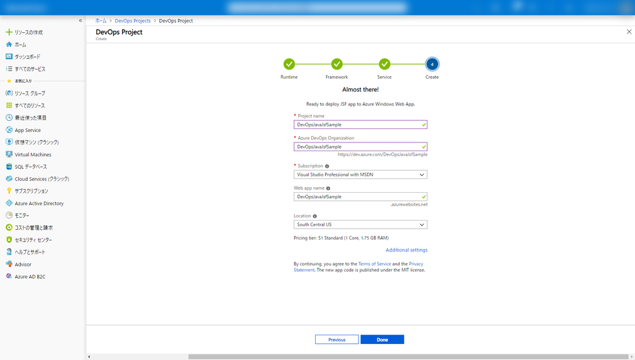
Task: Click the Web app name field
Action: (x=360, y=196)
